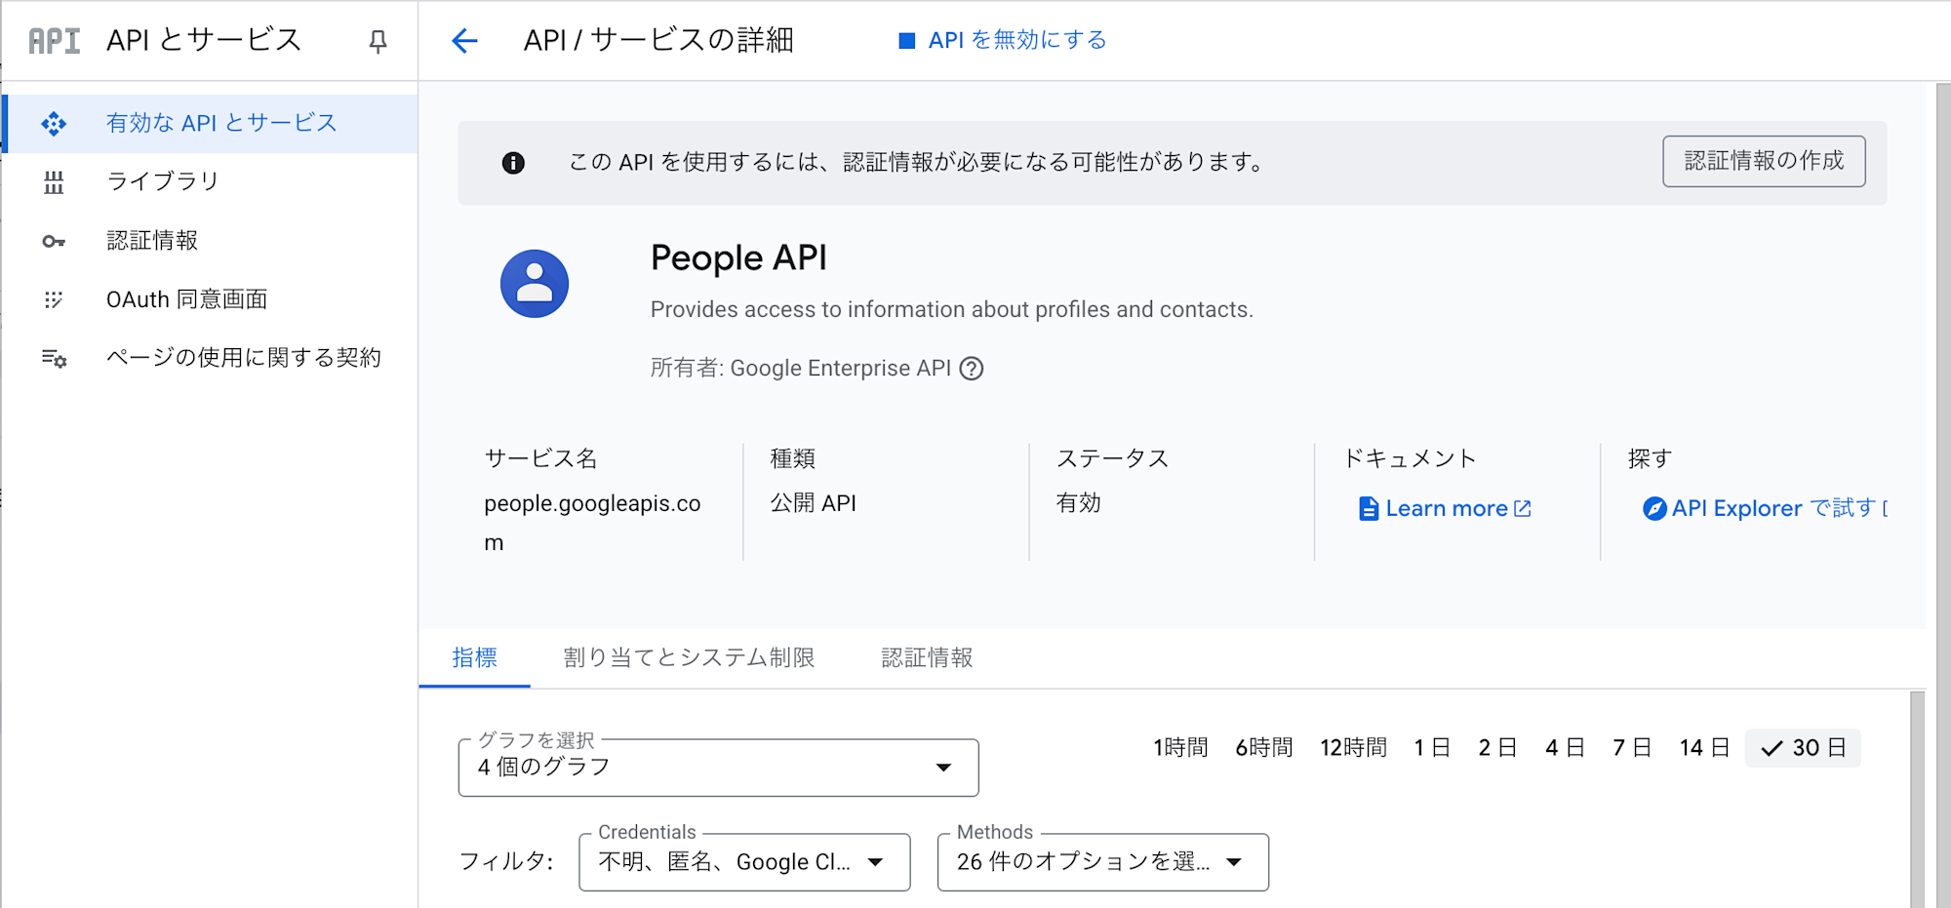
Task: Switch to the 認証情報 tab below details
Action: 927,658
